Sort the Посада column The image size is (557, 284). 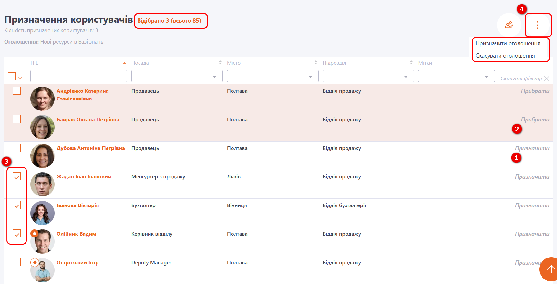pyautogui.click(x=220, y=63)
